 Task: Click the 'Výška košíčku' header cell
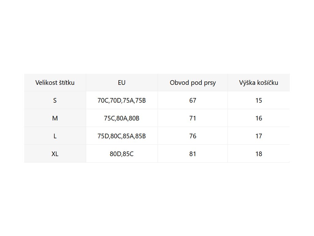(x=258, y=83)
